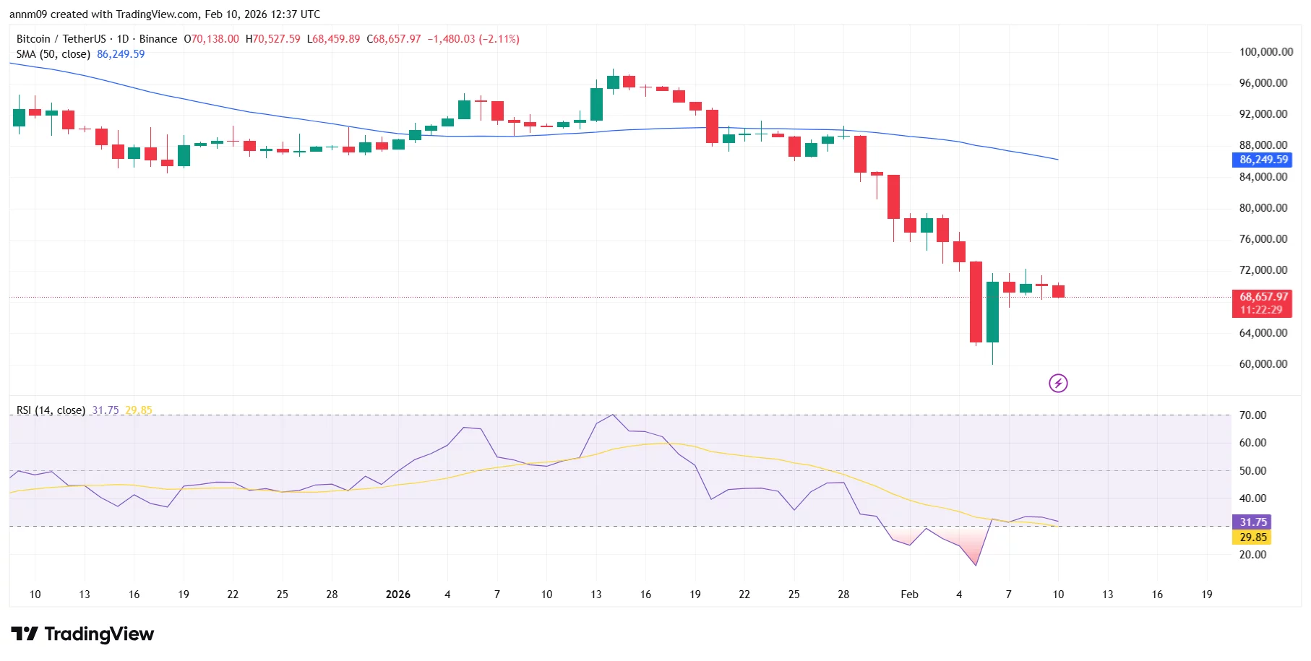Expand the Bitcoin / TetherUS symbol selector
The image size is (1311, 661).
[61, 39]
